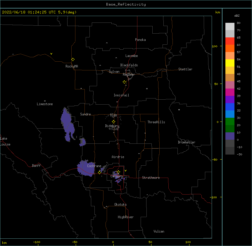Image resolution: width=252 pixels, height=246 pixels.
Task: Click the Stettler city label
Action: click(185, 69)
